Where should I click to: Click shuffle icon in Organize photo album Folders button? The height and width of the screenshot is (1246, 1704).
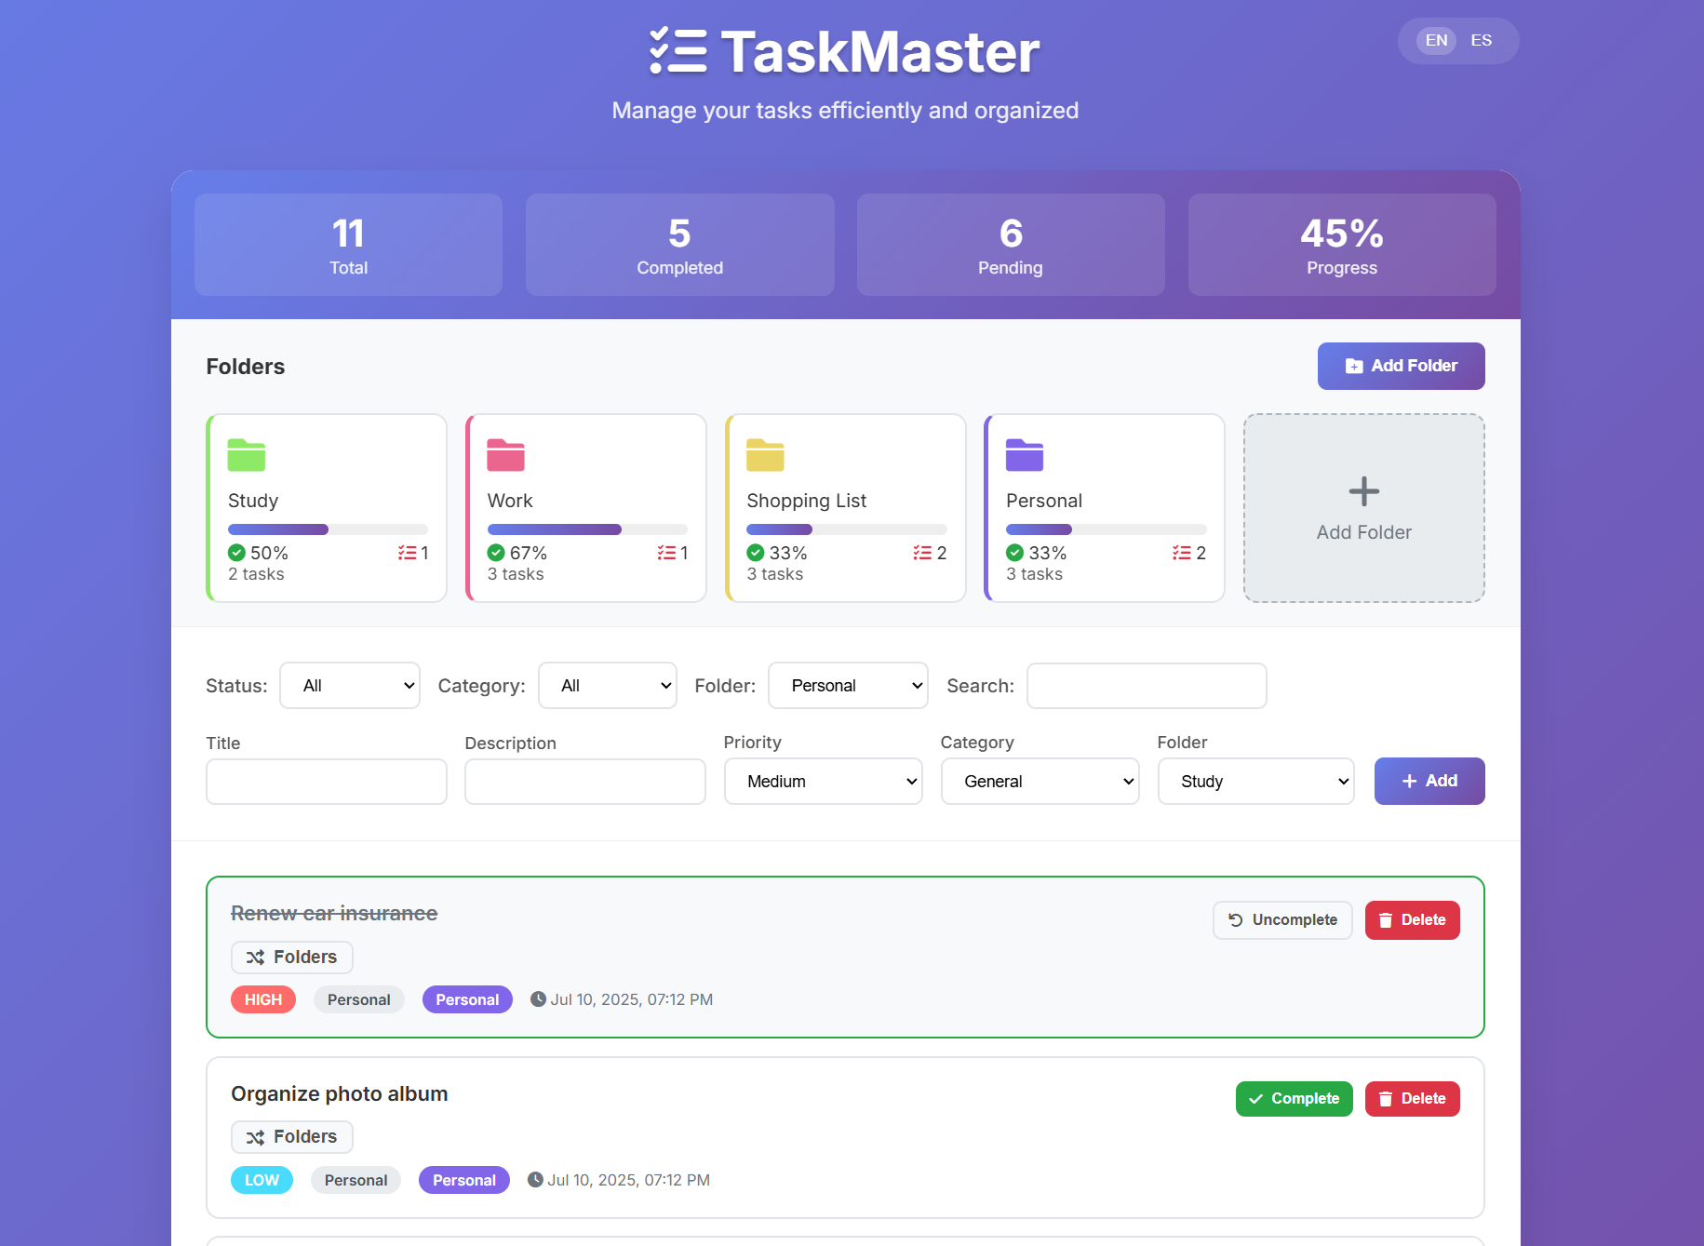[255, 1138]
